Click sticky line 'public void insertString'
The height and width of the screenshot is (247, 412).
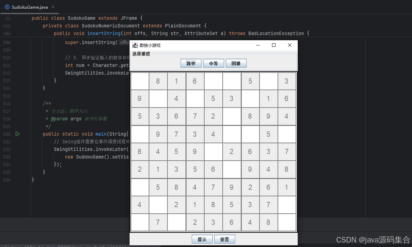182,33
